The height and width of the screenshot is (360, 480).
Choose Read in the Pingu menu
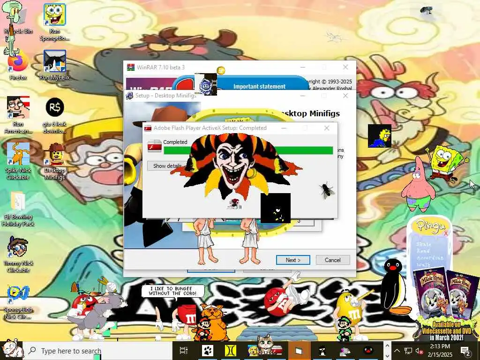423,251
